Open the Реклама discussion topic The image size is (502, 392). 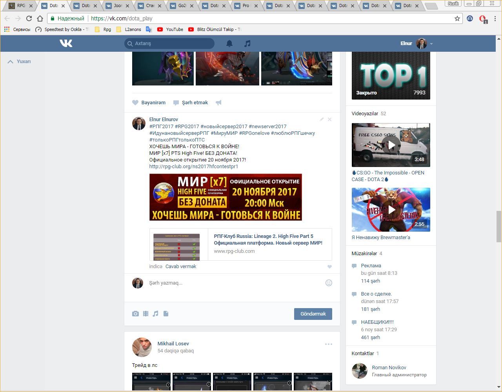[x=371, y=266]
